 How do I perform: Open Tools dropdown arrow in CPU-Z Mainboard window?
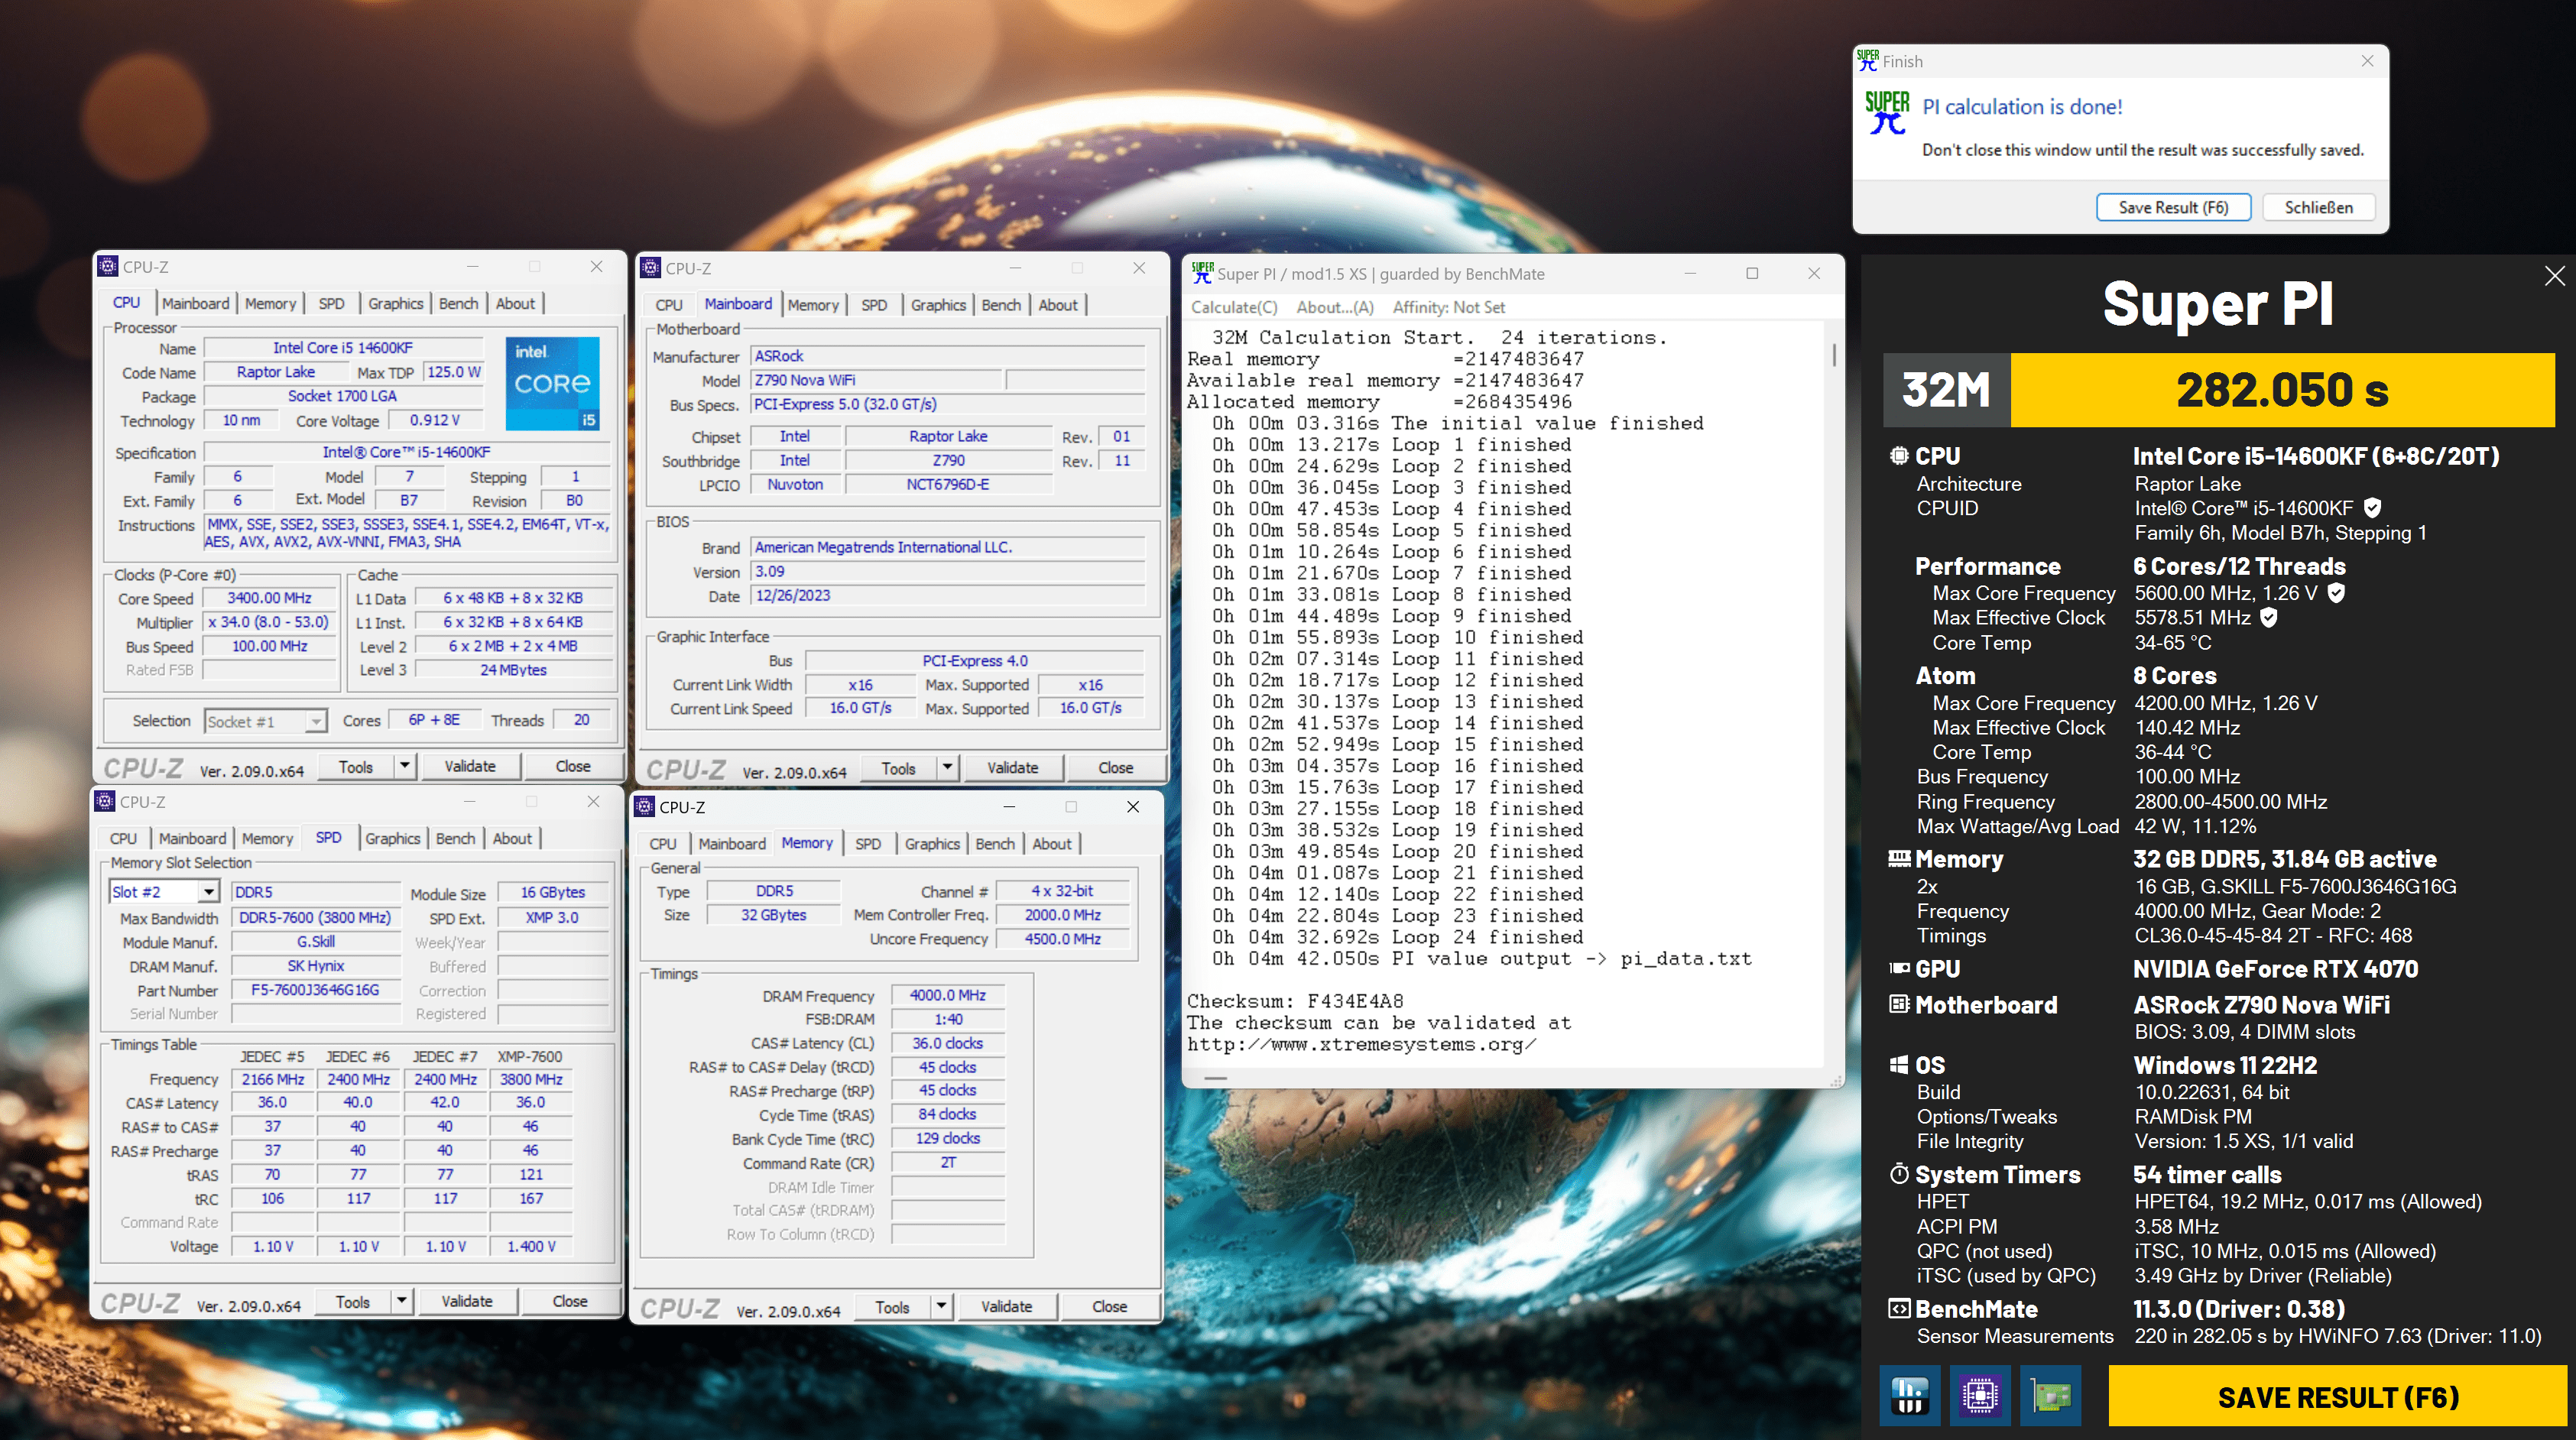pyautogui.click(x=947, y=767)
